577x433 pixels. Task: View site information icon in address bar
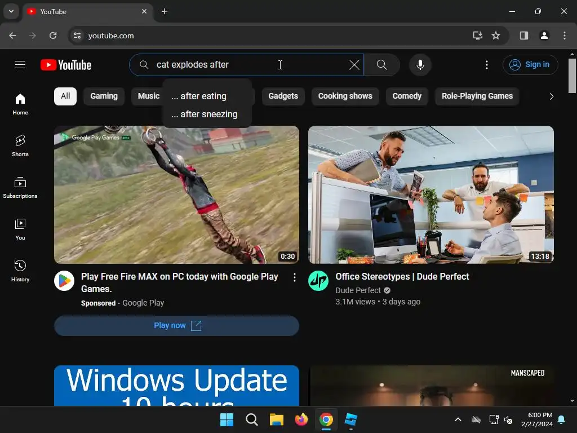point(77,36)
